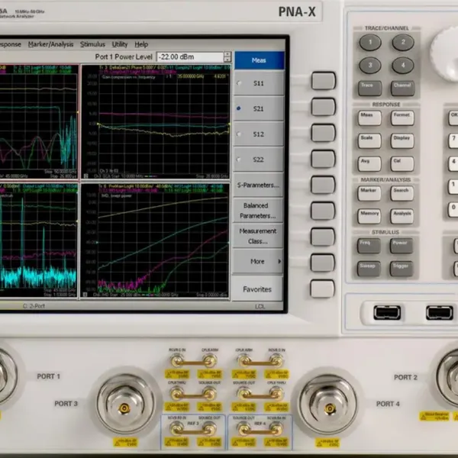Push the Search hardware key
This screenshot has width=458, height=458.
pos(402,193)
